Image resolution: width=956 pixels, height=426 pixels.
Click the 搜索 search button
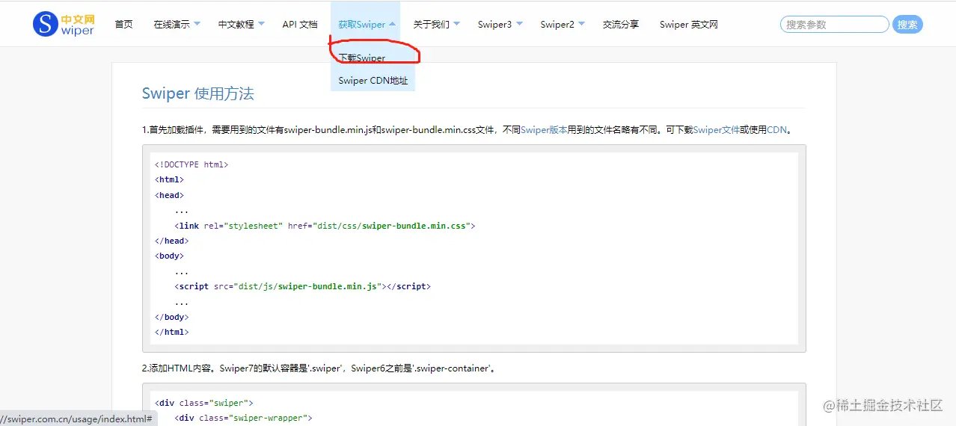tap(907, 25)
